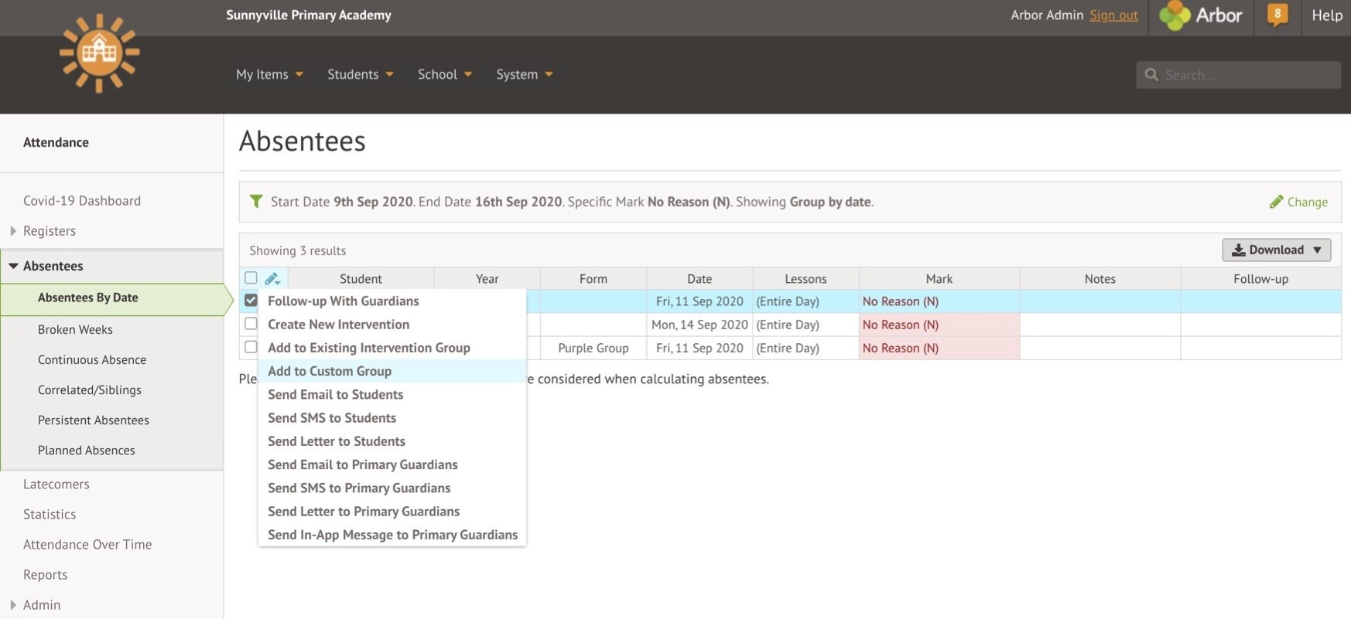
Task: Tick the checkbox for Purple Group row
Action: [x=251, y=347]
